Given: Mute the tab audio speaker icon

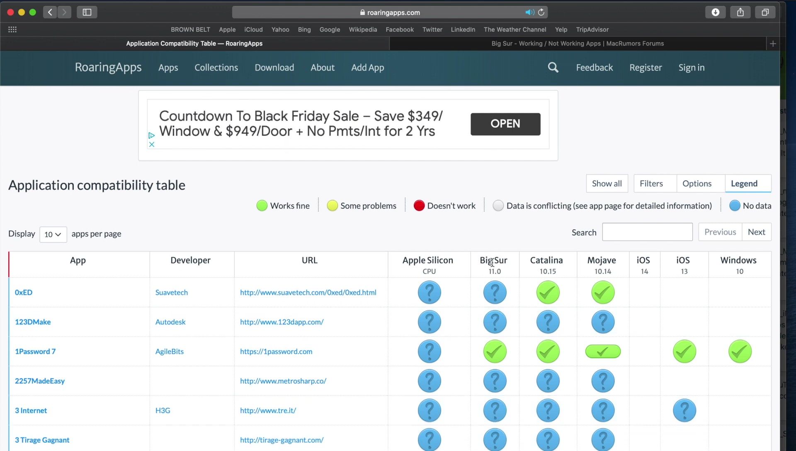Looking at the screenshot, I should tap(529, 12).
